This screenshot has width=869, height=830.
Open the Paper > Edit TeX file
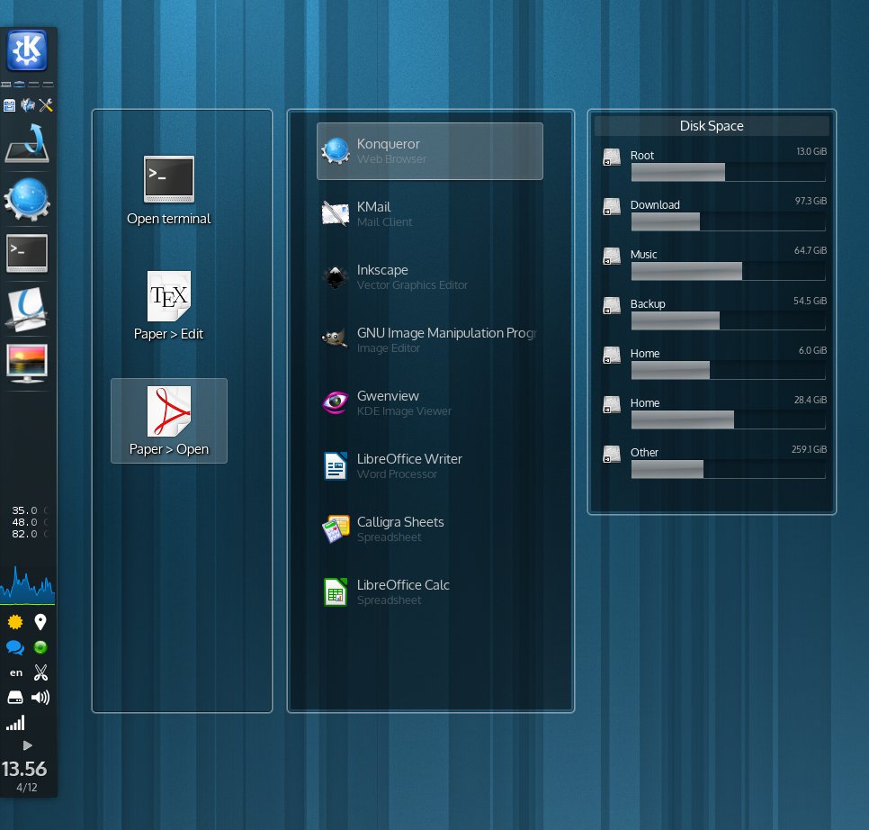(169, 306)
